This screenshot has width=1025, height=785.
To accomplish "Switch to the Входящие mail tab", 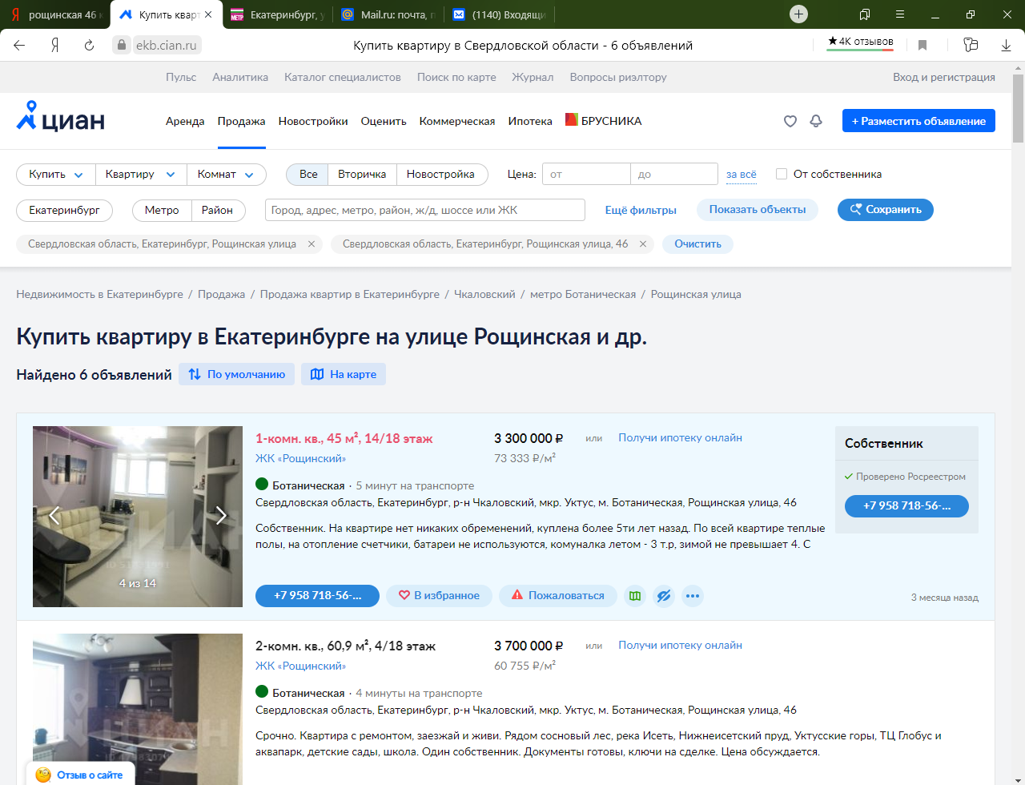I will tap(499, 14).
